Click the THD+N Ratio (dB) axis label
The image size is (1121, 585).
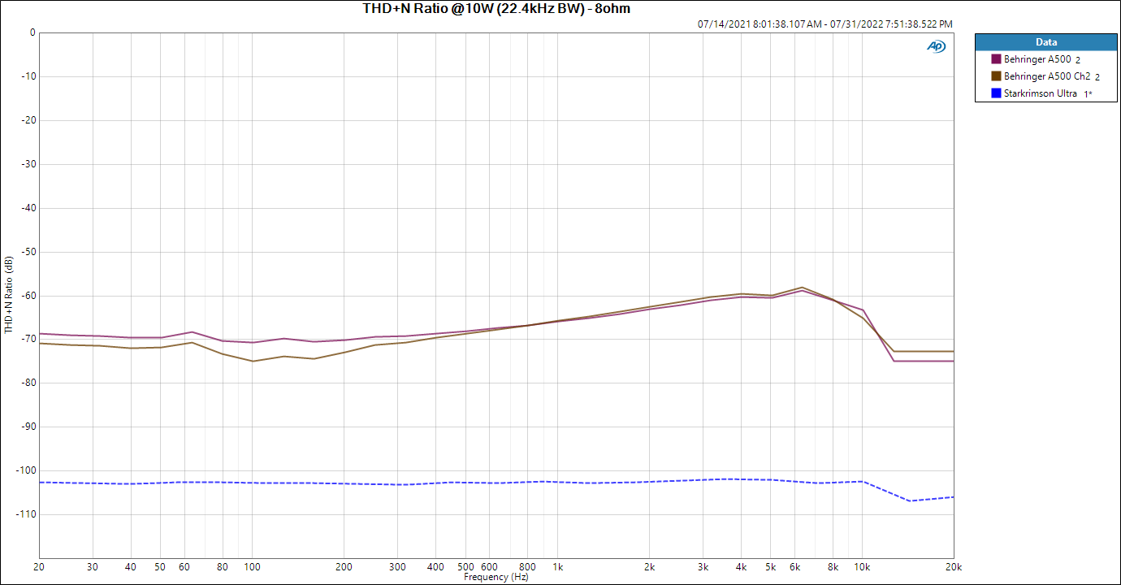(x=9, y=295)
